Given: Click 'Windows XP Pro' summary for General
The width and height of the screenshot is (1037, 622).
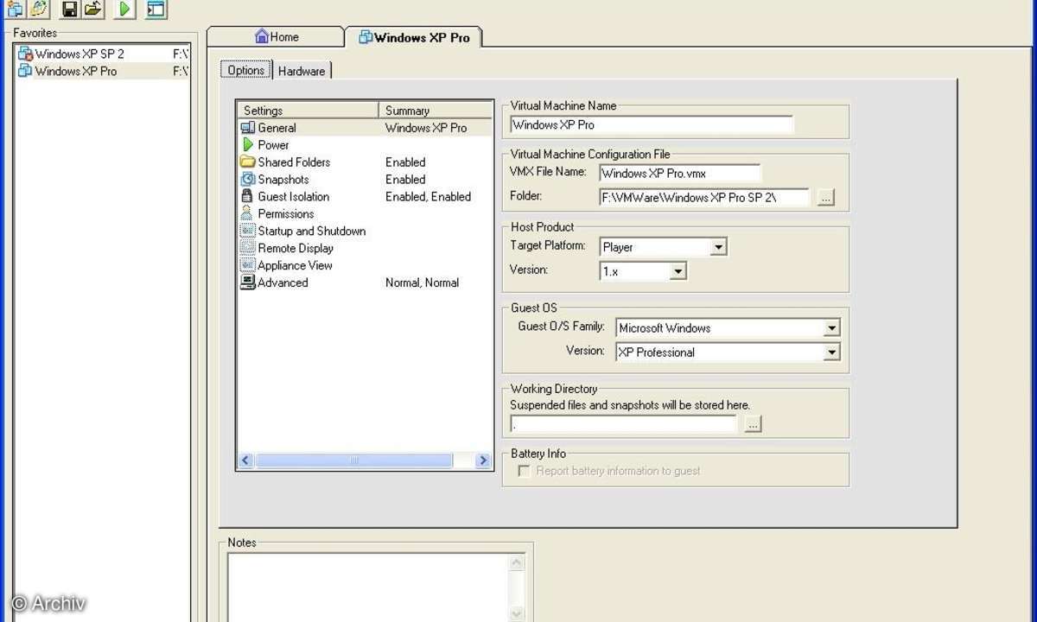Looking at the screenshot, I should coord(426,128).
